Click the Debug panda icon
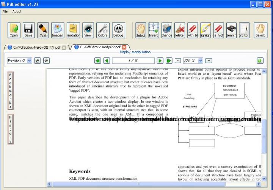This screenshot has height=190, width=273. [118, 30]
